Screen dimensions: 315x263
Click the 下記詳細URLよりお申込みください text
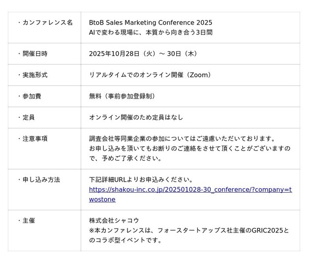pos(141,180)
